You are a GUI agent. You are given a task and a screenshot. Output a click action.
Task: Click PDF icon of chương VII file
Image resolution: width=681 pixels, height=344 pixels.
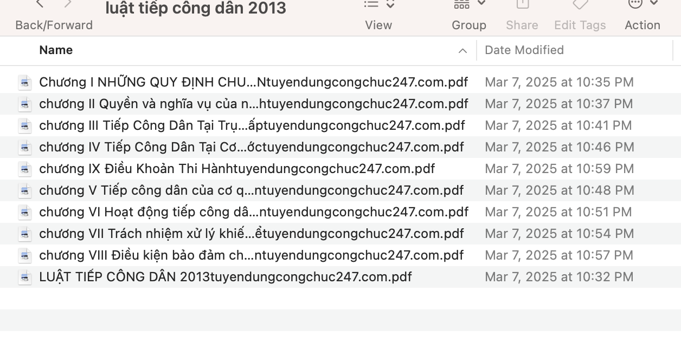pos(25,234)
